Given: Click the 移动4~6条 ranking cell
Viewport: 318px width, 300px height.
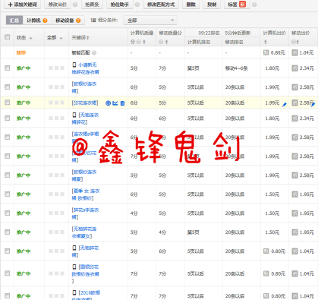Looking at the screenshot, I should pos(237,68).
